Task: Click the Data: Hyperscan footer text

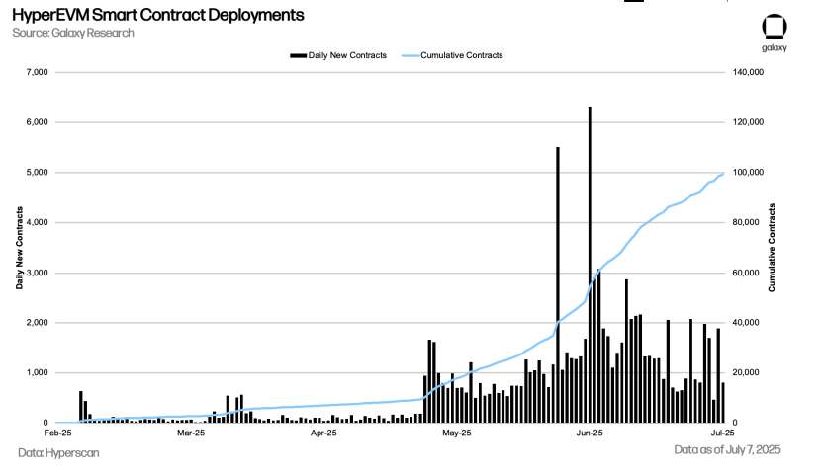Action: coord(58,452)
